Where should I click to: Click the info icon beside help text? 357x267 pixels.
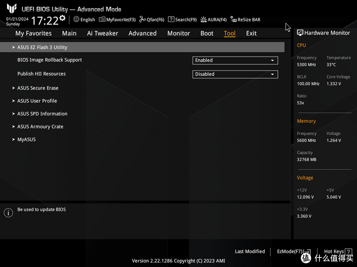click(x=8, y=213)
